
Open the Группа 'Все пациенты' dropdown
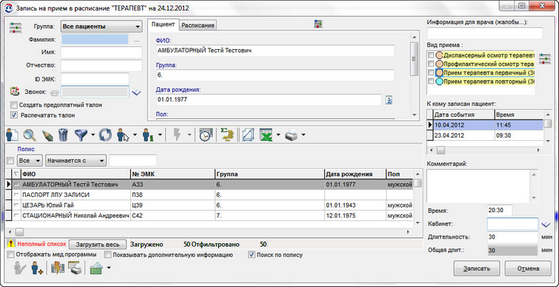coord(101,27)
